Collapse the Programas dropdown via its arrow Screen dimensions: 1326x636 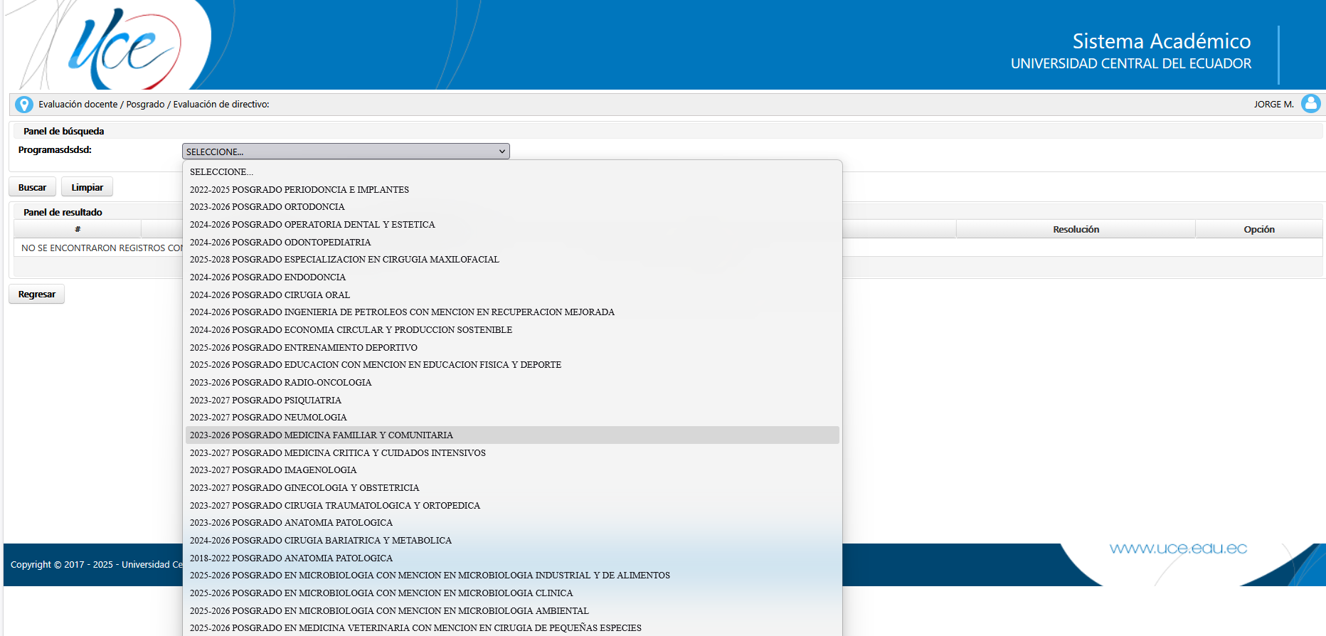[x=502, y=152]
